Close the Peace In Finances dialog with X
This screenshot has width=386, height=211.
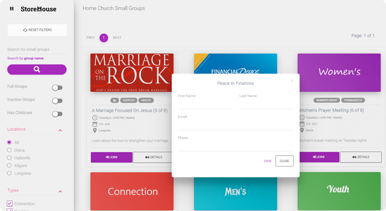[x=292, y=80]
